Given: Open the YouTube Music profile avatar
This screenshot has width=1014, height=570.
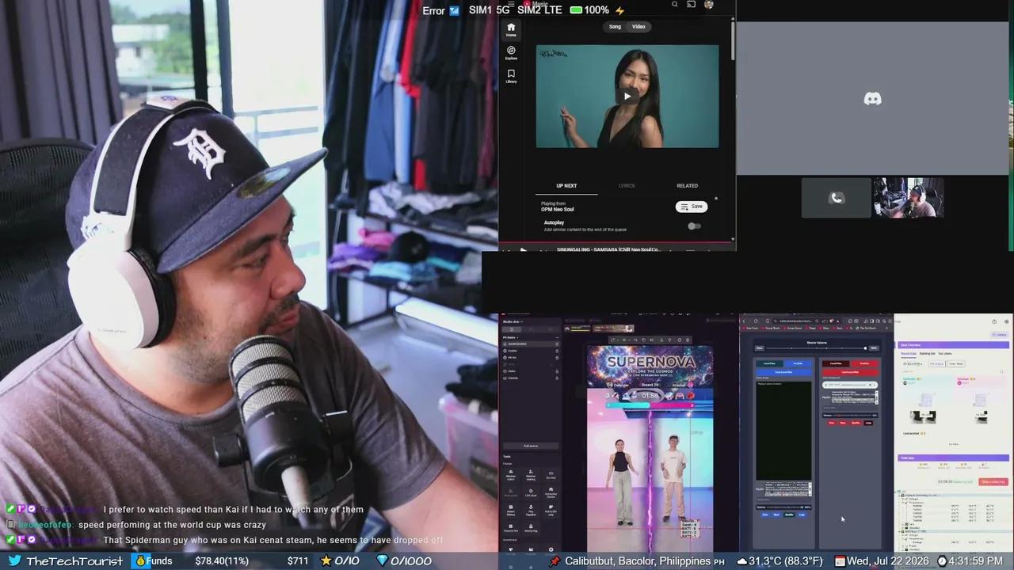Looking at the screenshot, I should (x=709, y=5).
